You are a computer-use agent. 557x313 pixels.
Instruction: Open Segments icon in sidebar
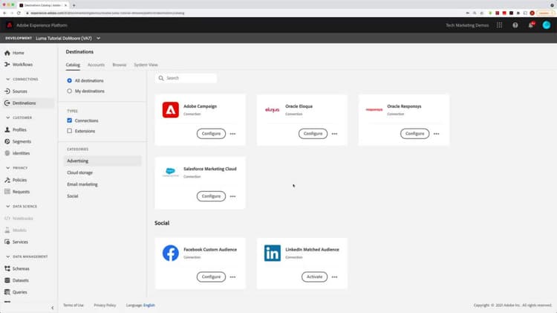7,141
